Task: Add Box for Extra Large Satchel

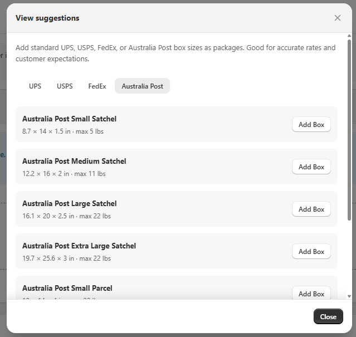Action: click(311, 252)
